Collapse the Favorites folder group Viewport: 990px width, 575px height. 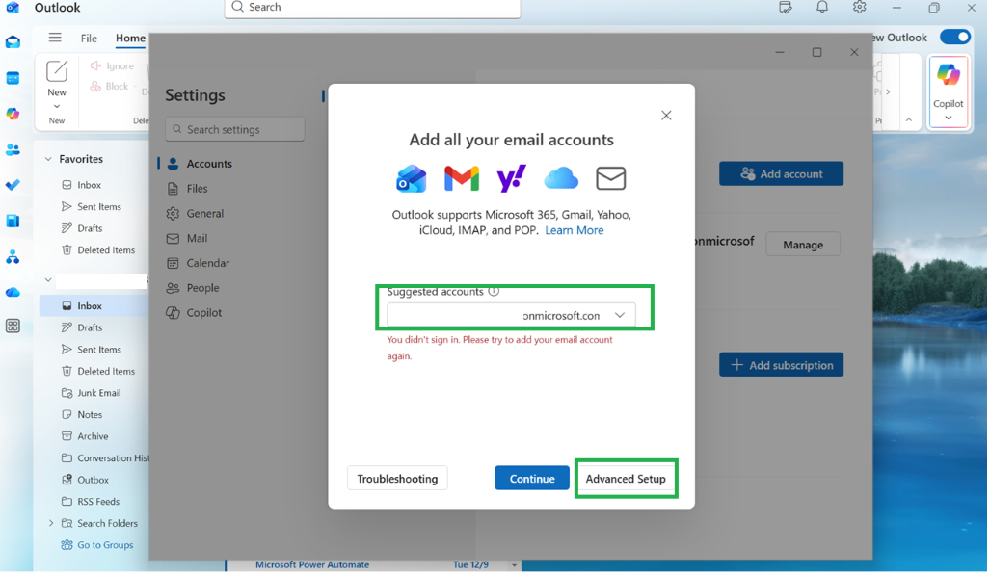click(48, 159)
